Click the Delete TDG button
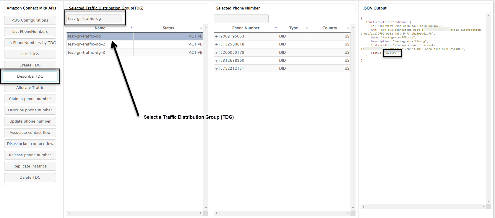 pyautogui.click(x=30, y=178)
